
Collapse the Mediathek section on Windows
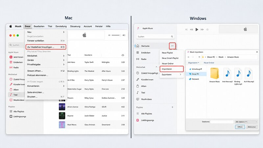coord(156,67)
